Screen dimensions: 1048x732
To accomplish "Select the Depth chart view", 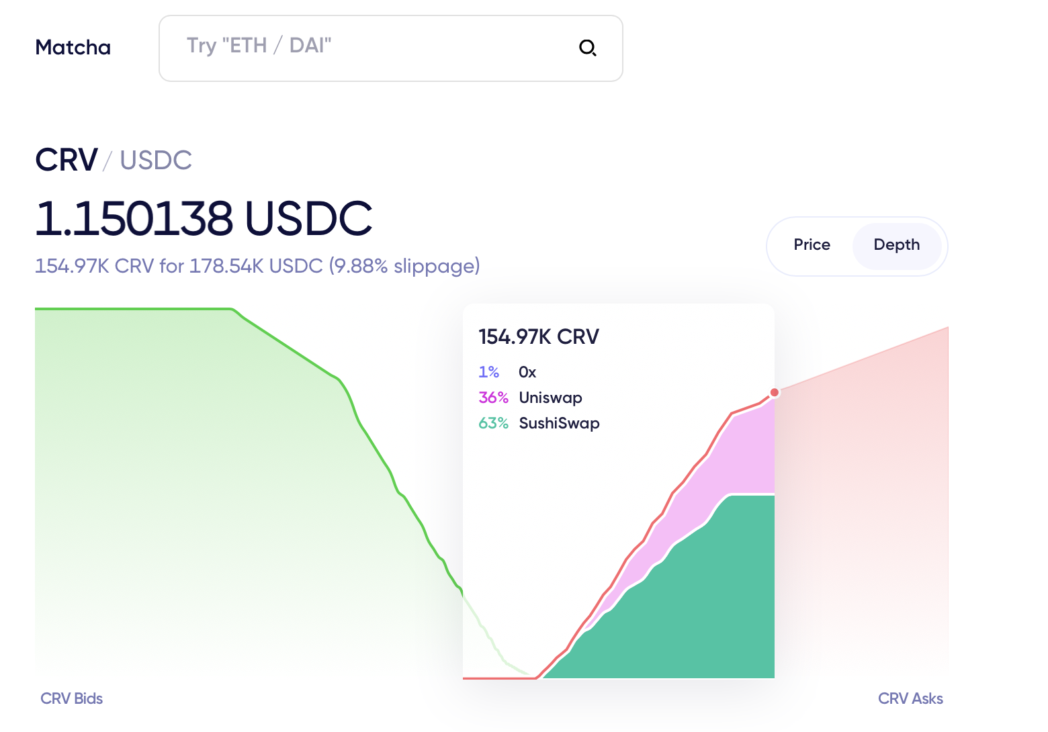I will [896, 245].
